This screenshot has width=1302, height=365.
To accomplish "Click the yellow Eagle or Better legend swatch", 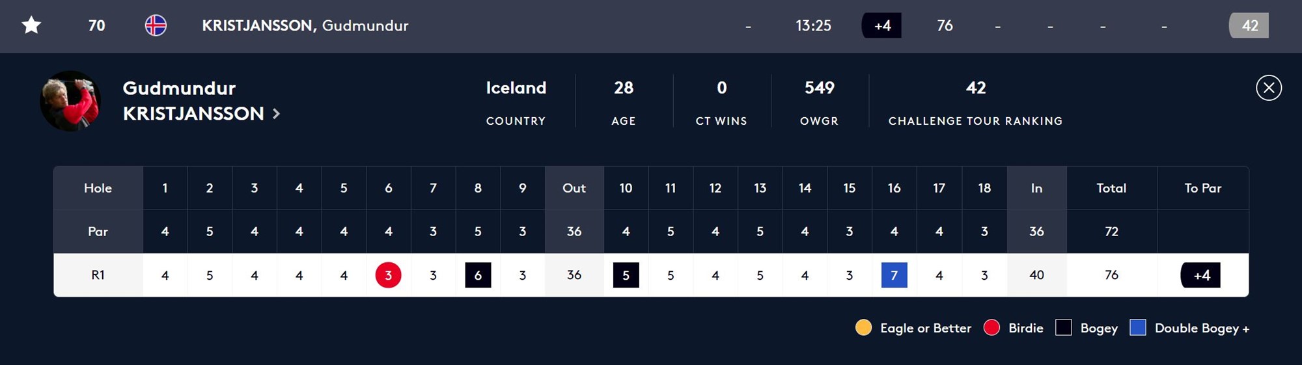I will tap(863, 327).
